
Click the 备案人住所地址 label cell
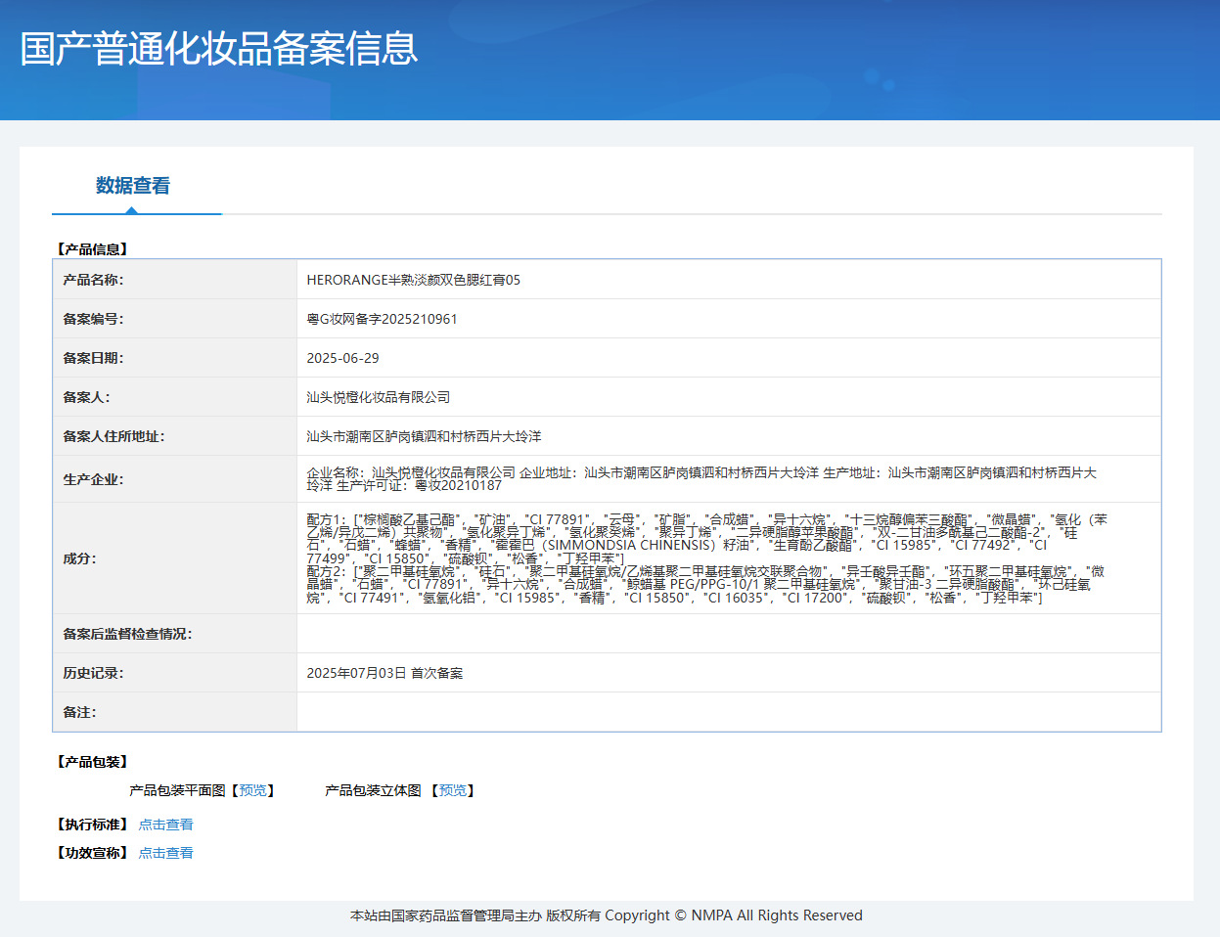point(175,436)
